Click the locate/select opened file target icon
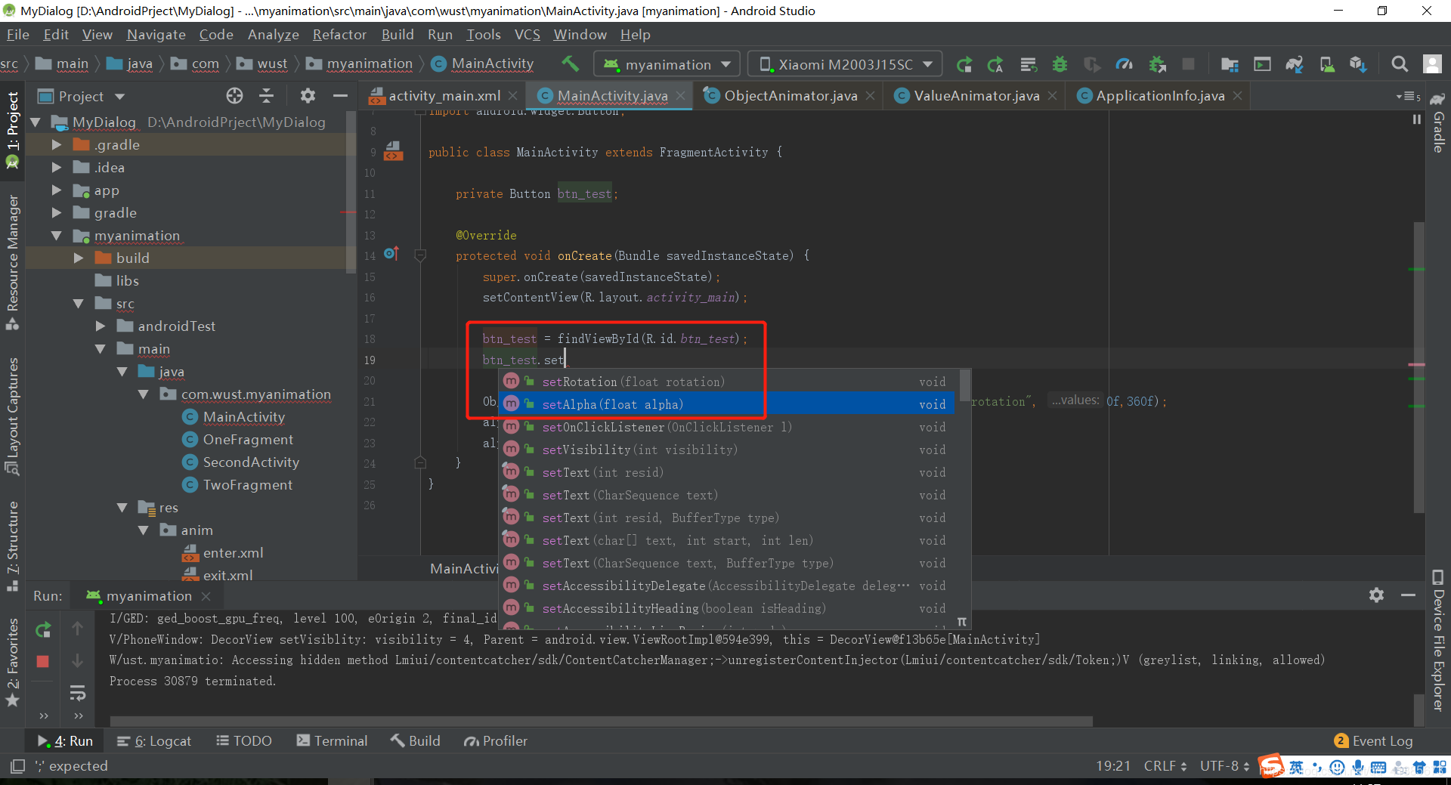This screenshot has height=785, width=1451. [234, 95]
